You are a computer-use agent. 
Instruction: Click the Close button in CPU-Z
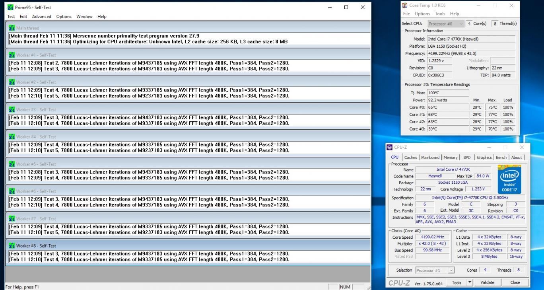click(515, 282)
